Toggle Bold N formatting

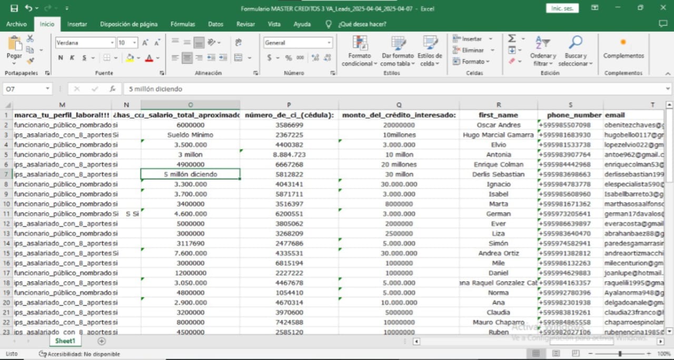(x=61, y=58)
